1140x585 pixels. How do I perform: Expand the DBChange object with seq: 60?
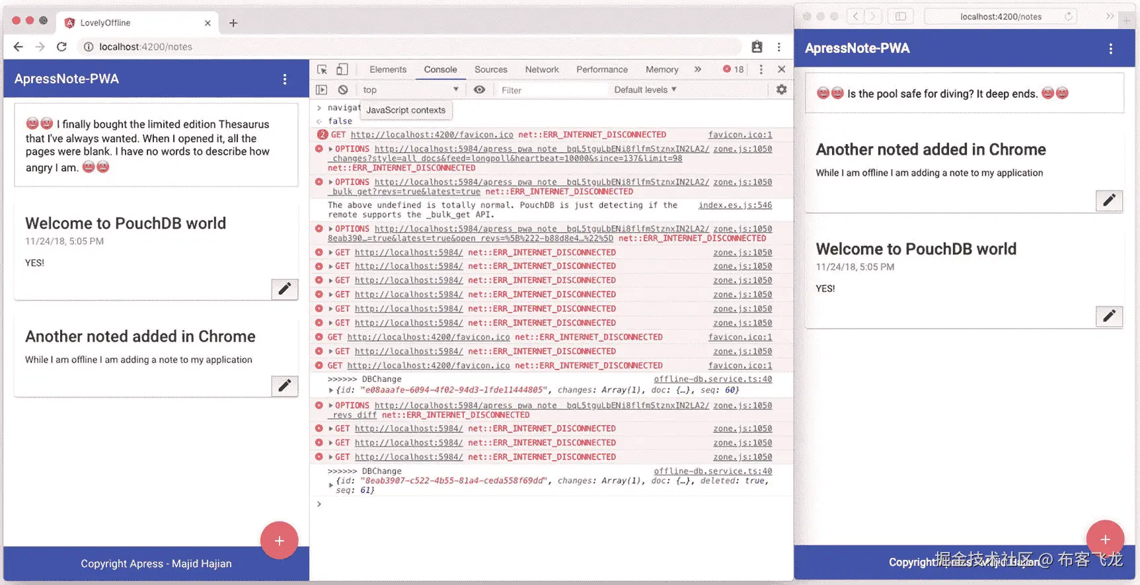330,391
